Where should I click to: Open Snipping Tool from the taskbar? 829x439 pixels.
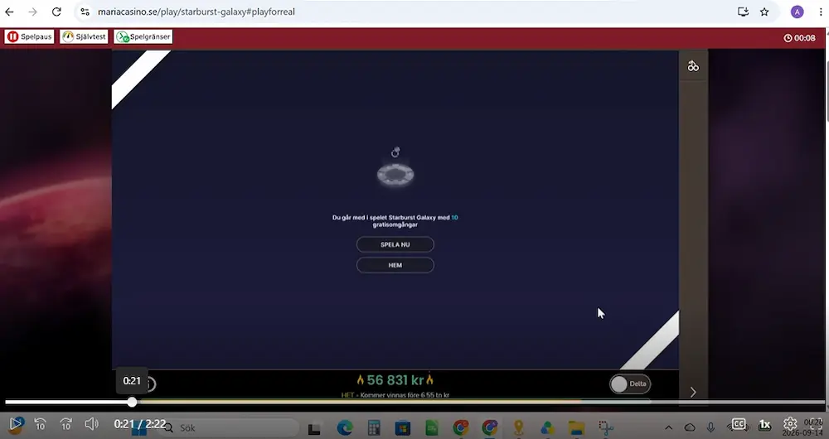point(605,428)
